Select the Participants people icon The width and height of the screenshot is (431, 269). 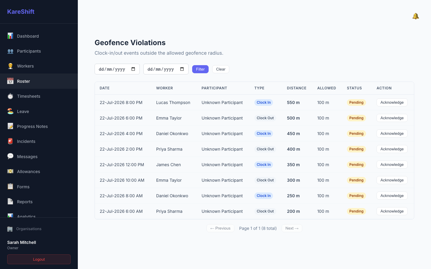[x=10, y=51]
